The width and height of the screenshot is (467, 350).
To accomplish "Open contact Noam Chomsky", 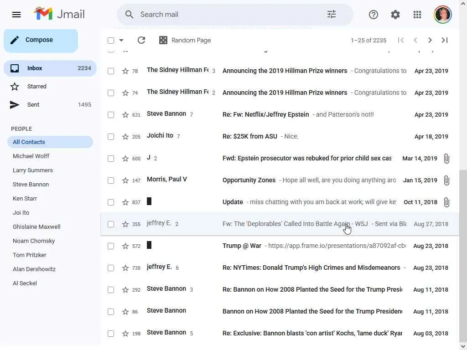I will pos(34,241).
